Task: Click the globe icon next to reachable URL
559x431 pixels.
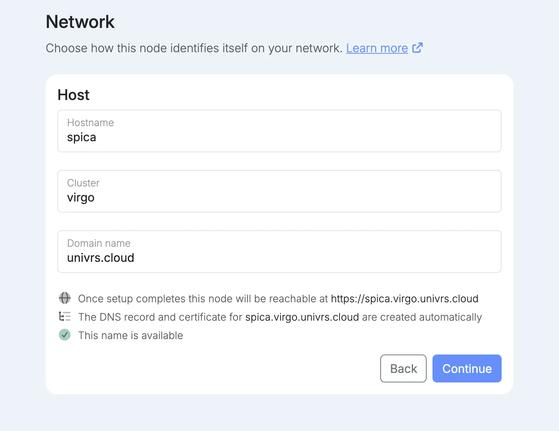Action: click(65, 298)
